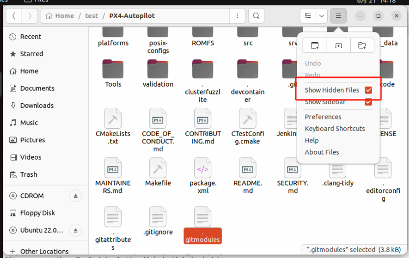The image size is (409, 258).
Task: Select the Makefile file
Action: (158, 172)
